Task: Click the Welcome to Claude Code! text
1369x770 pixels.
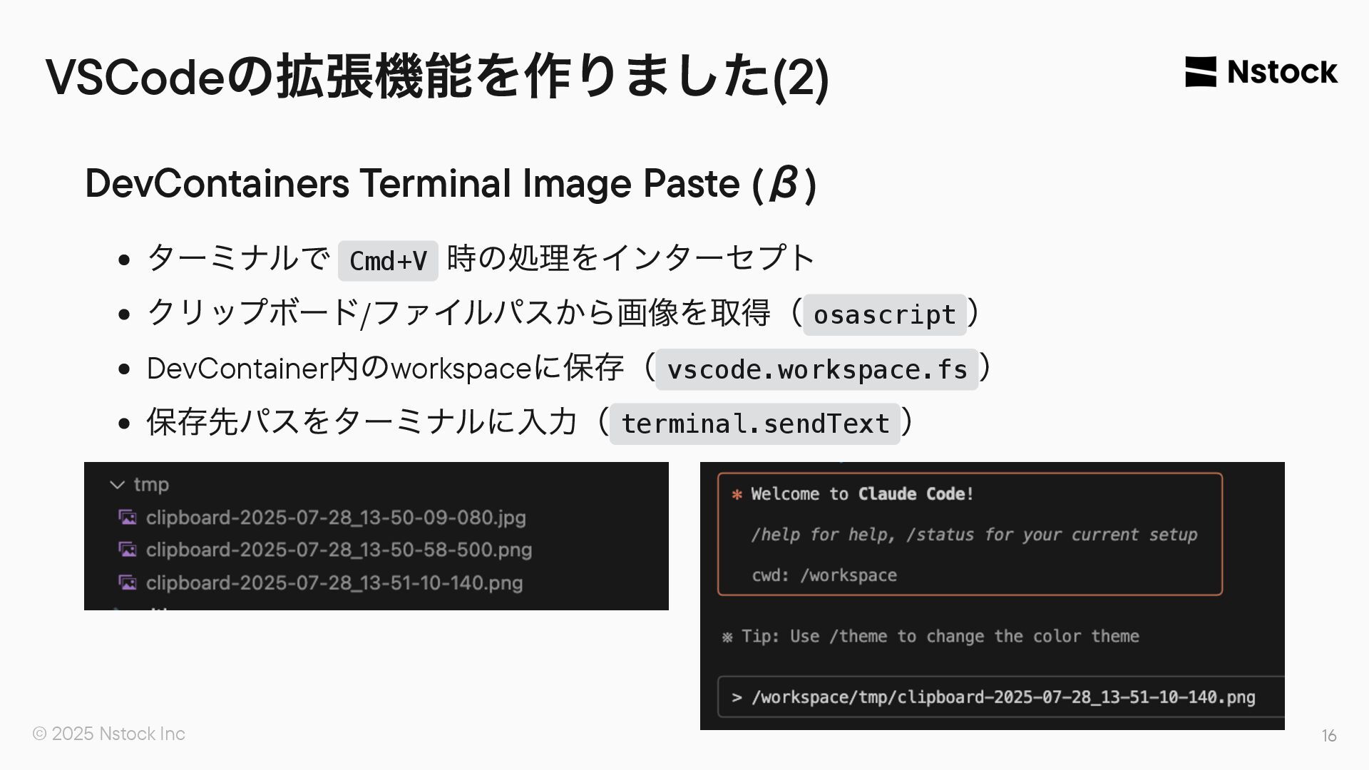Action: pos(862,494)
